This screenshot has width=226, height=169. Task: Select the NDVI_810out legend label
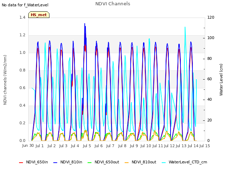(144, 162)
